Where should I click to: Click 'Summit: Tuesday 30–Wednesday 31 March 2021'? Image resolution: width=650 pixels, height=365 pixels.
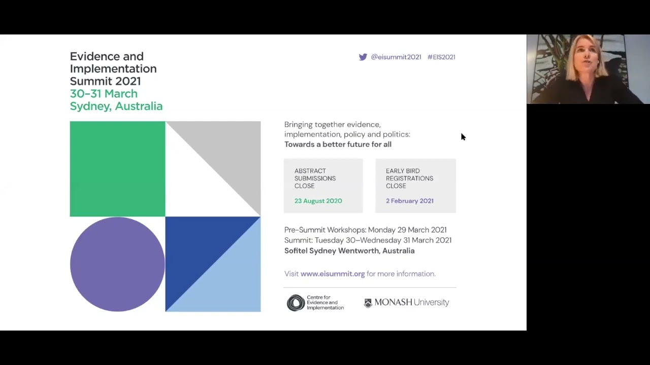click(368, 240)
